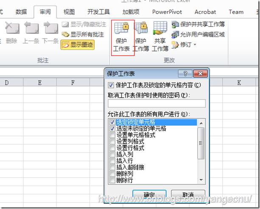The width and height of the screenshot is (260, 209).
Task: Enable 插入行 checkbox
Action: click(x=112, y=161)
